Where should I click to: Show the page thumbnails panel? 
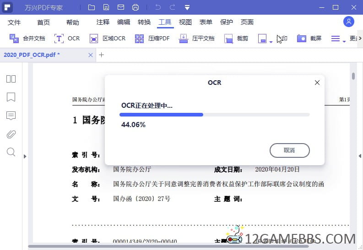11,79
